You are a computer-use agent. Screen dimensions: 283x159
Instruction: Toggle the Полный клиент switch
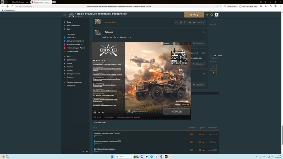(187, 102)
